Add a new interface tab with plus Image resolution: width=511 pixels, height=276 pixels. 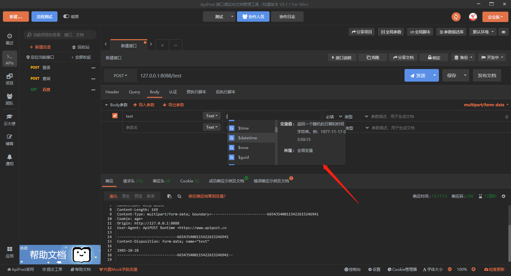pos(162,45)
